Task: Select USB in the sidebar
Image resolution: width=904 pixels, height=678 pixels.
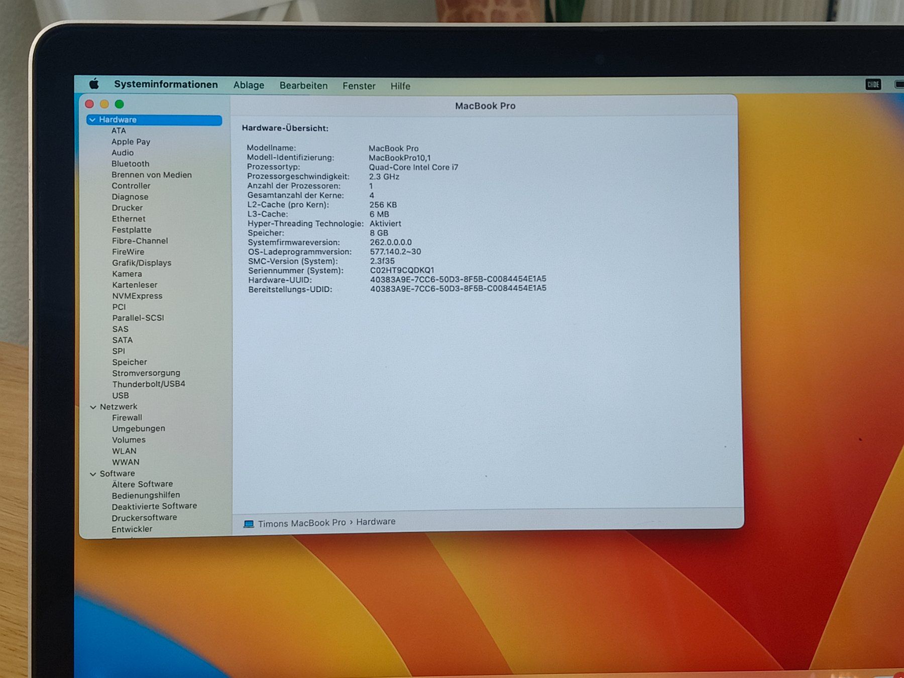Action: click(x=121, y=396)
